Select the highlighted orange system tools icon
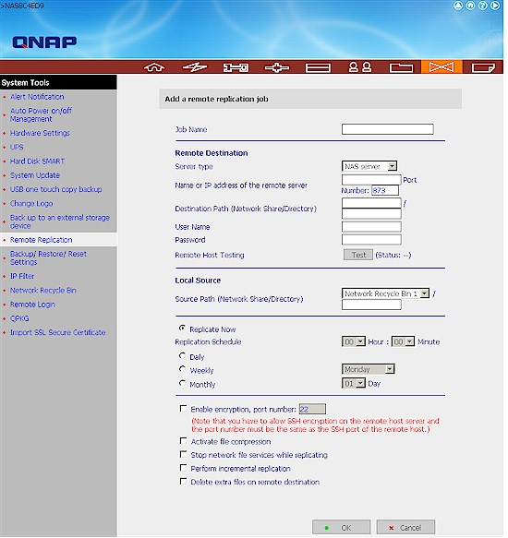508x538 pixels. [441, 67]
